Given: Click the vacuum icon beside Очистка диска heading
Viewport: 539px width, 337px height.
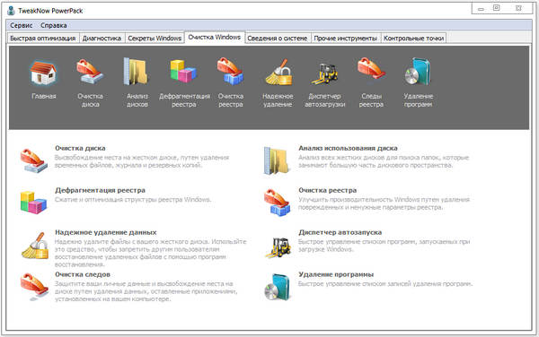Looking at the screenshot, I should (34, 160).
